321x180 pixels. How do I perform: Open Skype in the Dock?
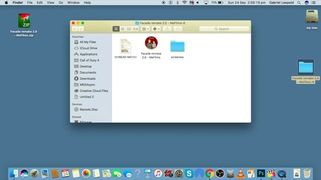[x=189, y=173]
